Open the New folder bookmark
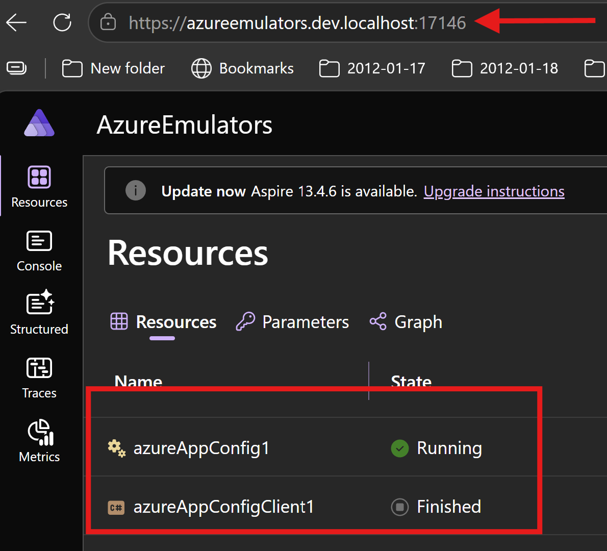Screen dimensions: 607x551 (x=113, y=68)
